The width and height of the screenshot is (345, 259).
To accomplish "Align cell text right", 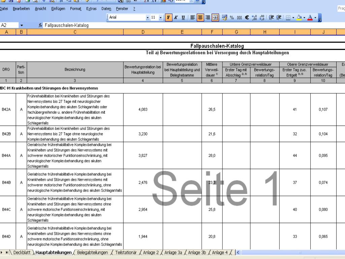I will point(208,18).
